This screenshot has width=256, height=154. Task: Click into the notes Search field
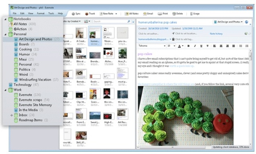[110, 21]
